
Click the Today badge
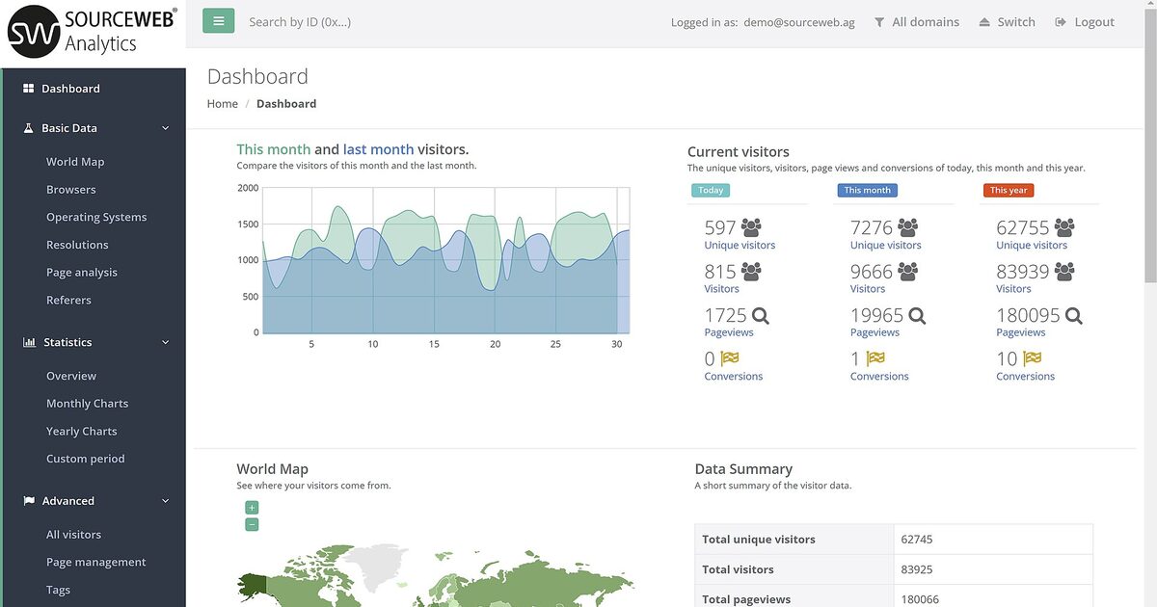711,191
